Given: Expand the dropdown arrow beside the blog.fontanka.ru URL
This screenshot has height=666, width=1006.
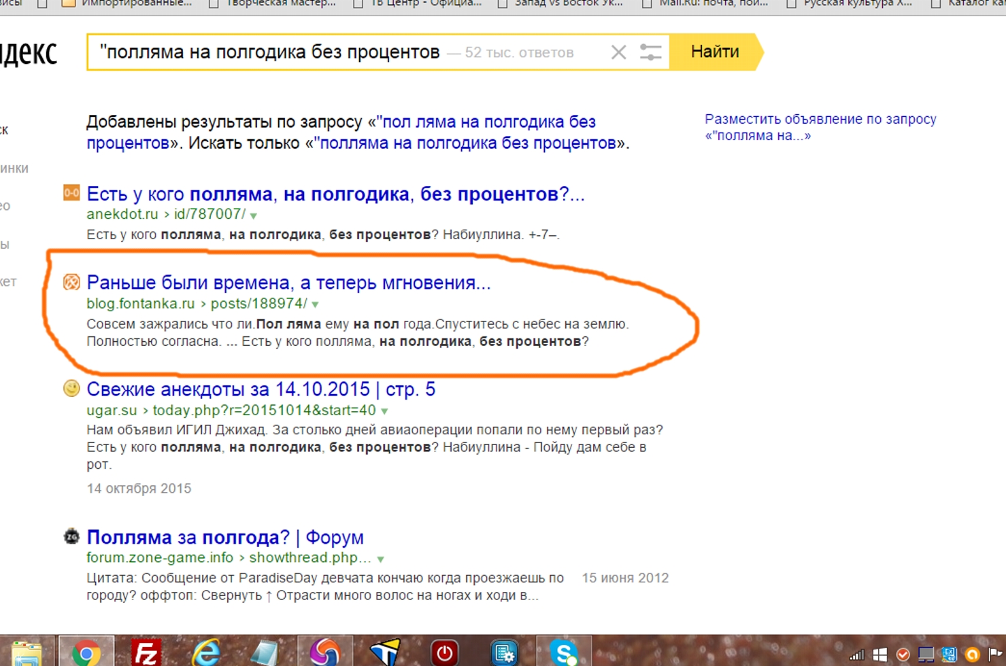Looking at the screenshot, I should point(315,304).
